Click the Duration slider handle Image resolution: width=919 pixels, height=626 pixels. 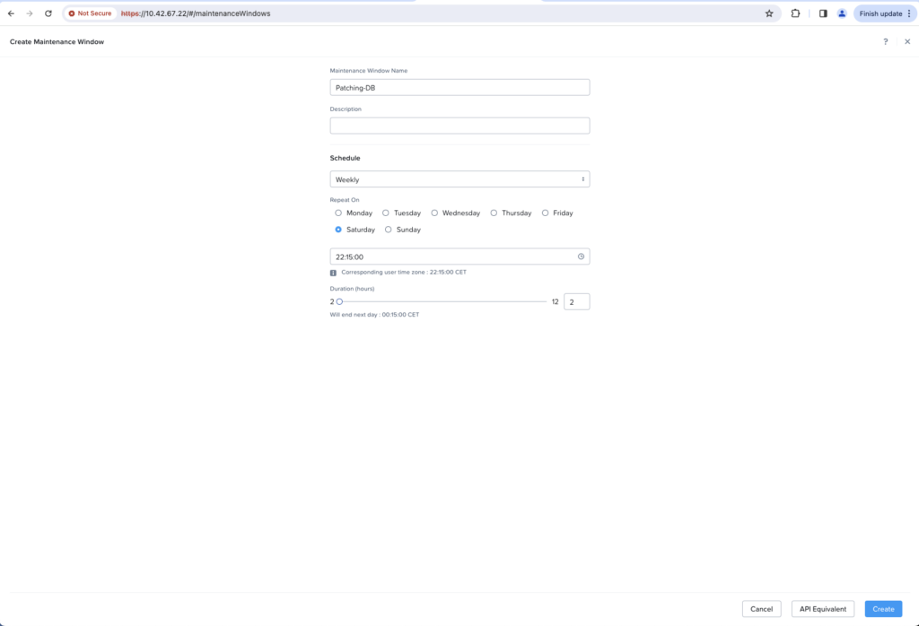tap(339, 301)
